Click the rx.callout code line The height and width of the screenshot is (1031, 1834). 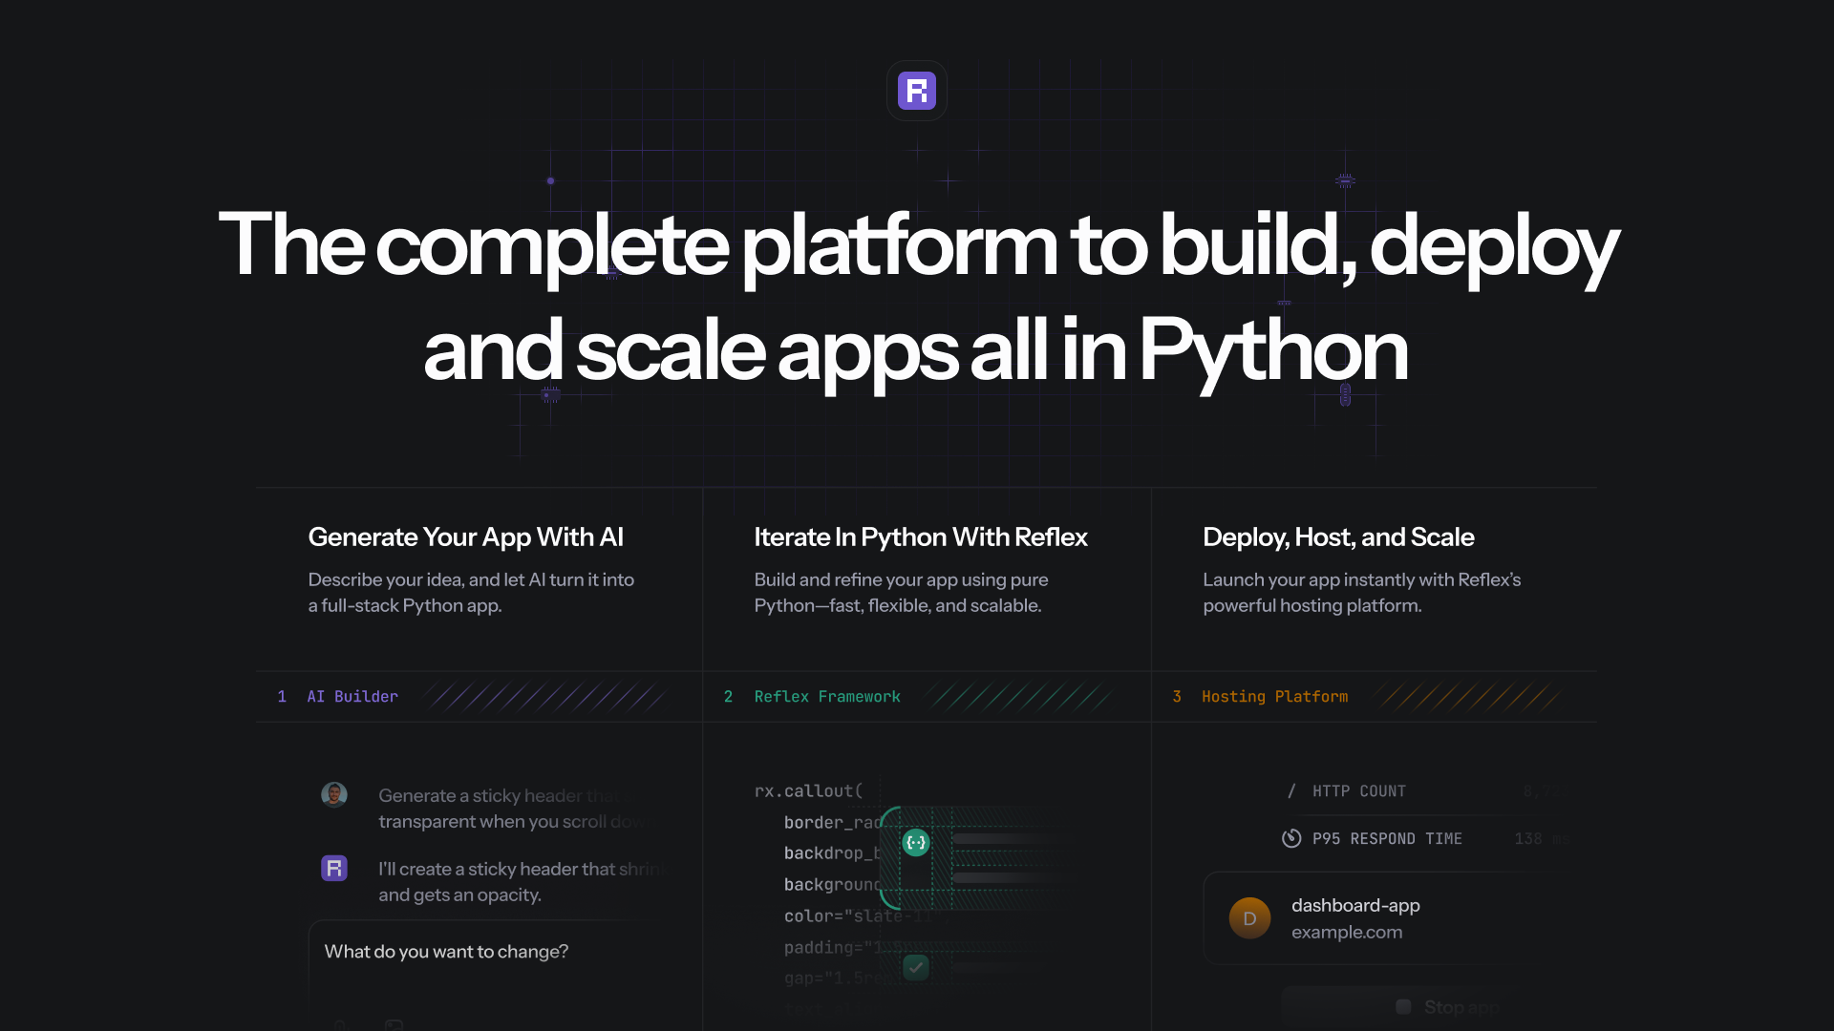(x=807, y=790)
